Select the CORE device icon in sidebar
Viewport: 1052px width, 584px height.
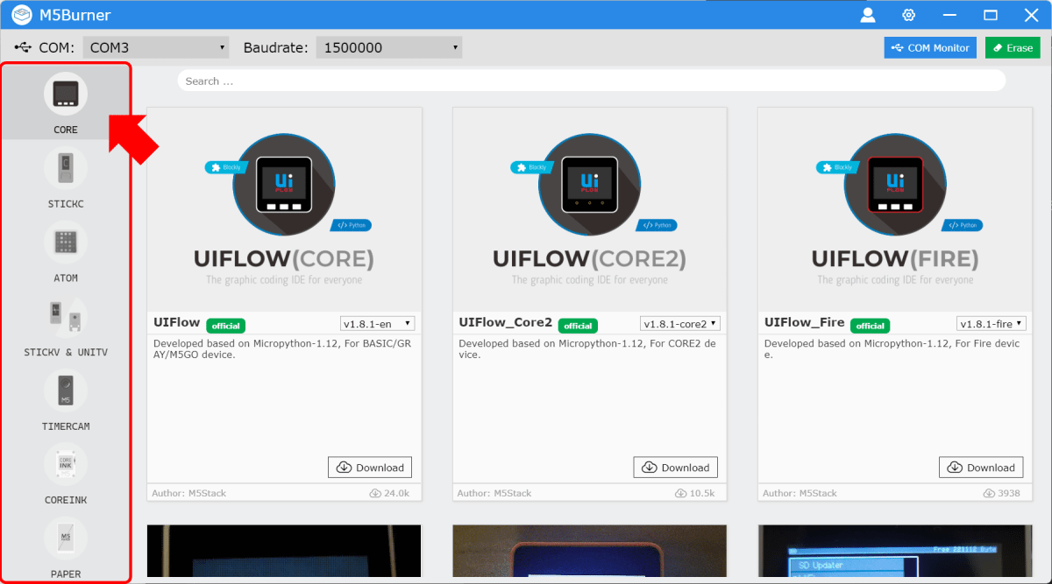point(66,93)
